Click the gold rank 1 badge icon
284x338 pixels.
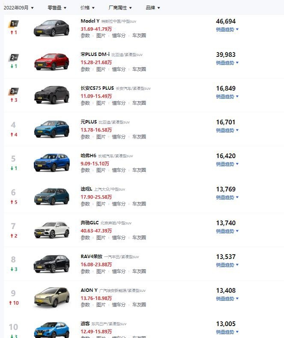tap(14, 24)
